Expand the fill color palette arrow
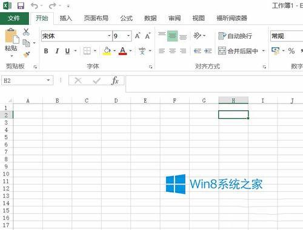The width and height of the screenshot is (303, 230). pos(115,51)
